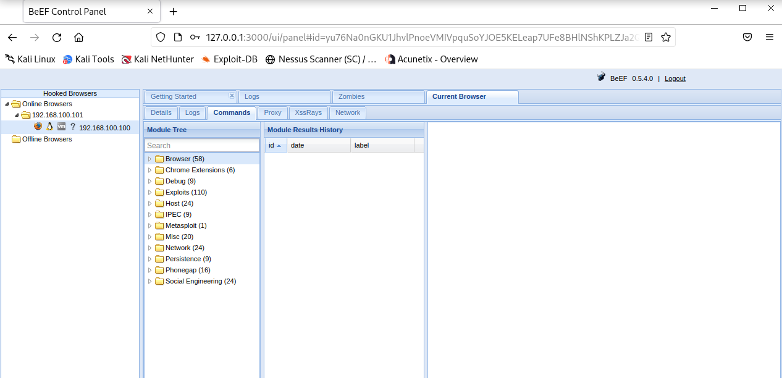
Task: Collapse the Online Browsers tree node
Action: [7, 104]
